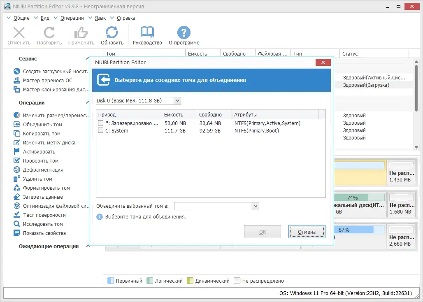The width and height of the screenshot is (423, 302).
Task: Click the Форматировать том icon
Action: pos(17,188)
